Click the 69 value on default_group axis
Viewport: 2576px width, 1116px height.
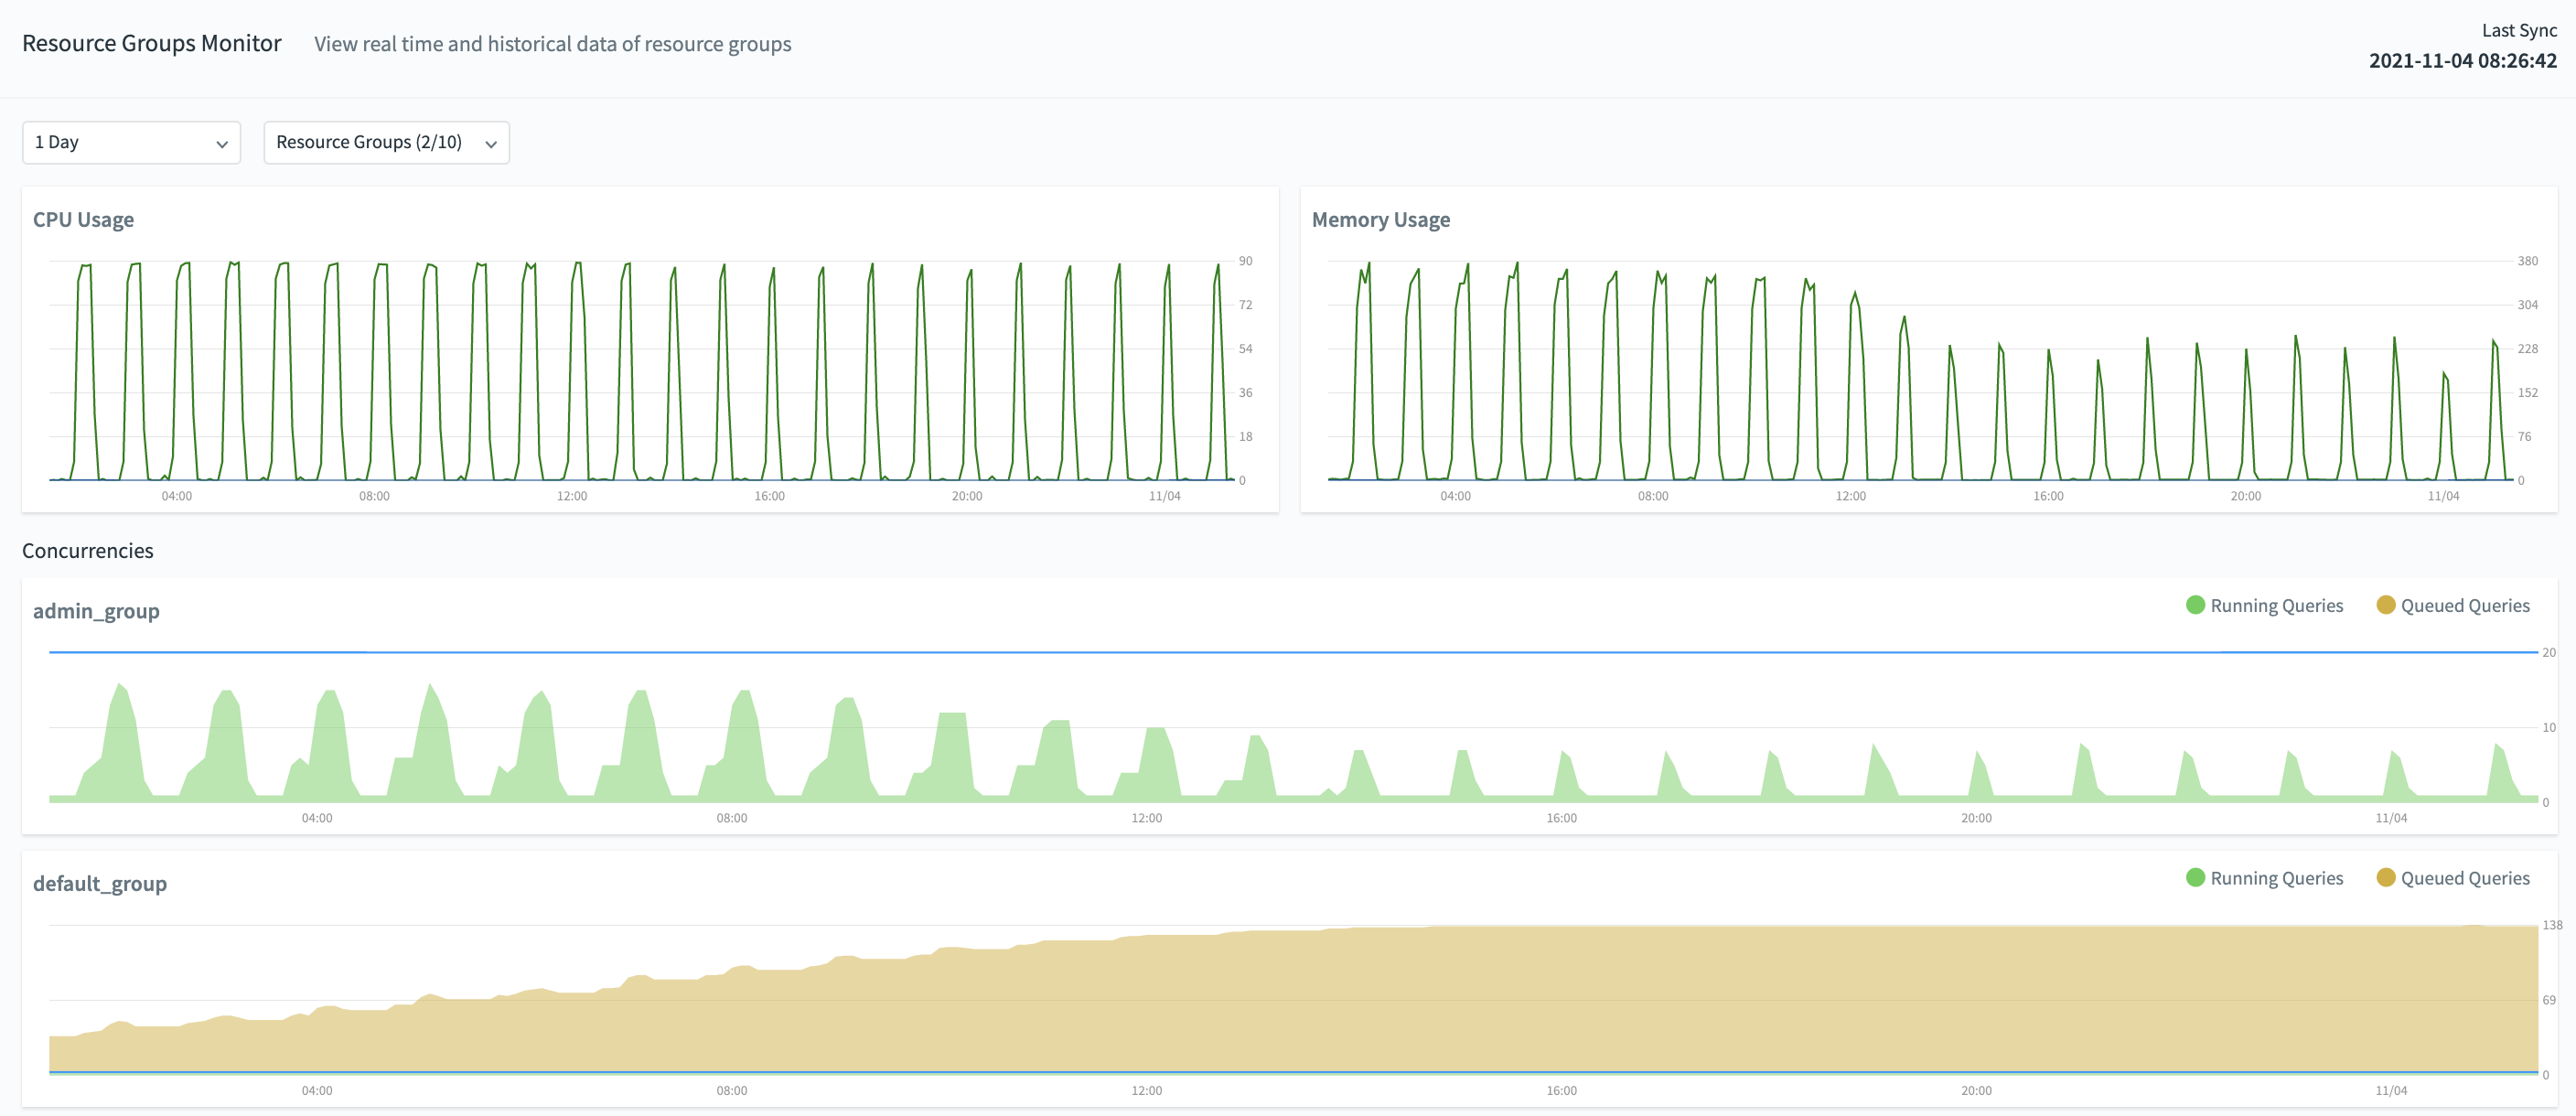click(x=2549, y=1000)
